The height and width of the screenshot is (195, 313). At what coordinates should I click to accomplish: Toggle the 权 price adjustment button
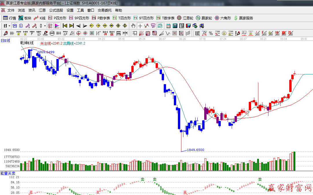pos(50,26)
